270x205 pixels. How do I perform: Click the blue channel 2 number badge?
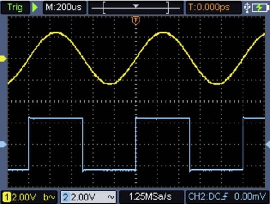coord(65,197)
